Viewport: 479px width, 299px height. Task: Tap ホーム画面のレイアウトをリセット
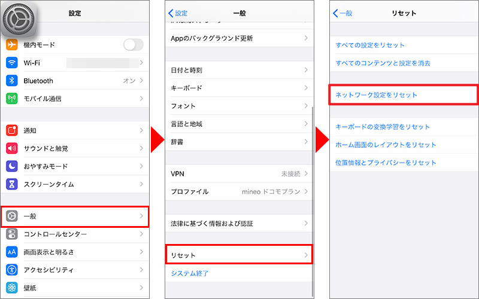(386, 145)
